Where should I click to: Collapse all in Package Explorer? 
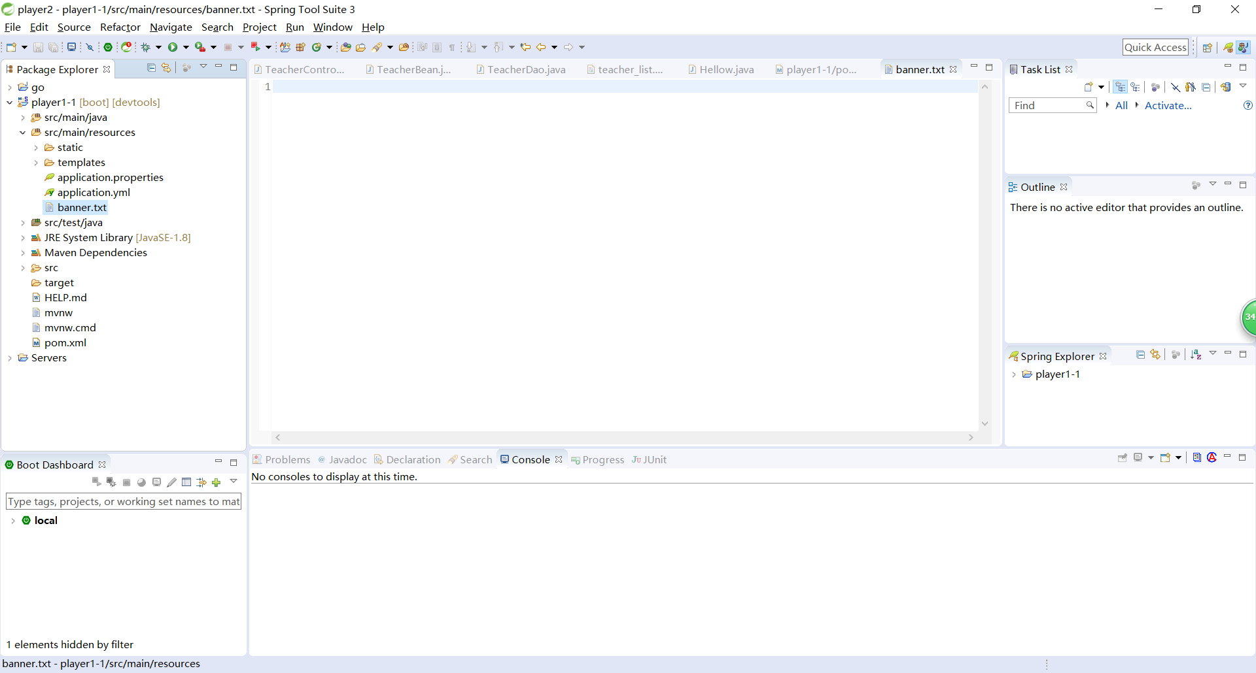click(151, 67)
